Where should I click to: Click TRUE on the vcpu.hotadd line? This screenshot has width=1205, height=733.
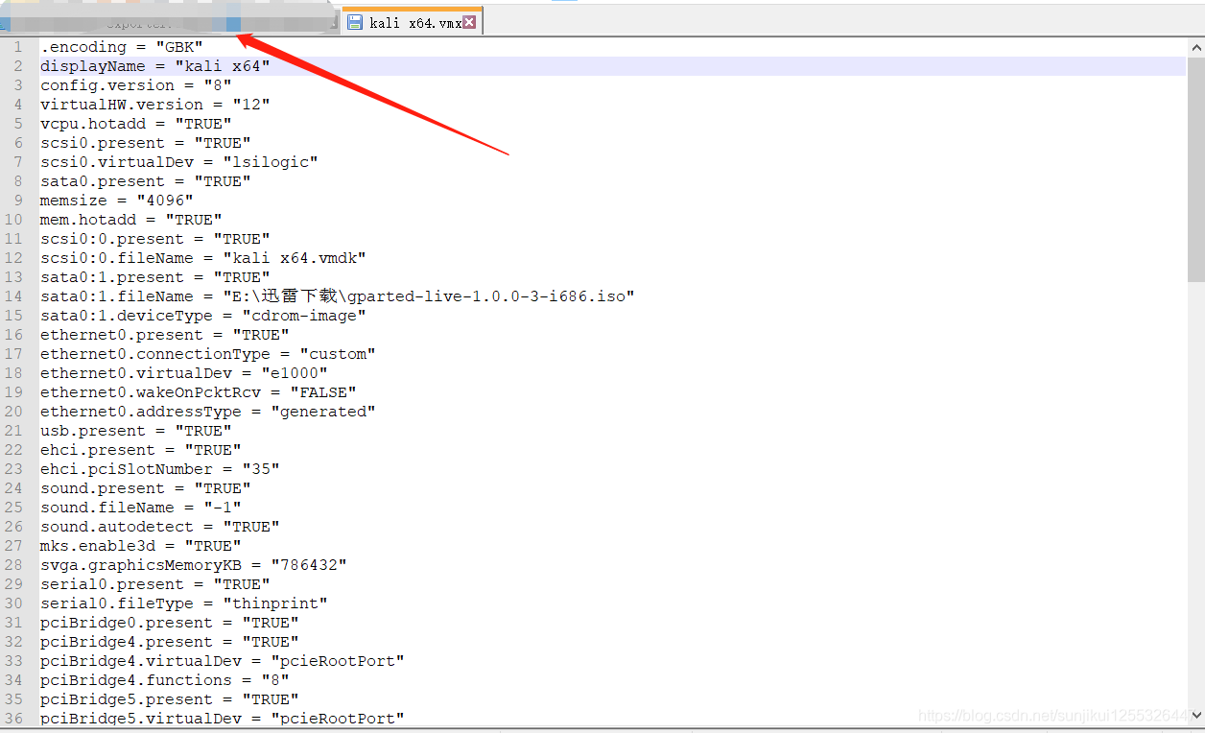[x=203, y=123]
